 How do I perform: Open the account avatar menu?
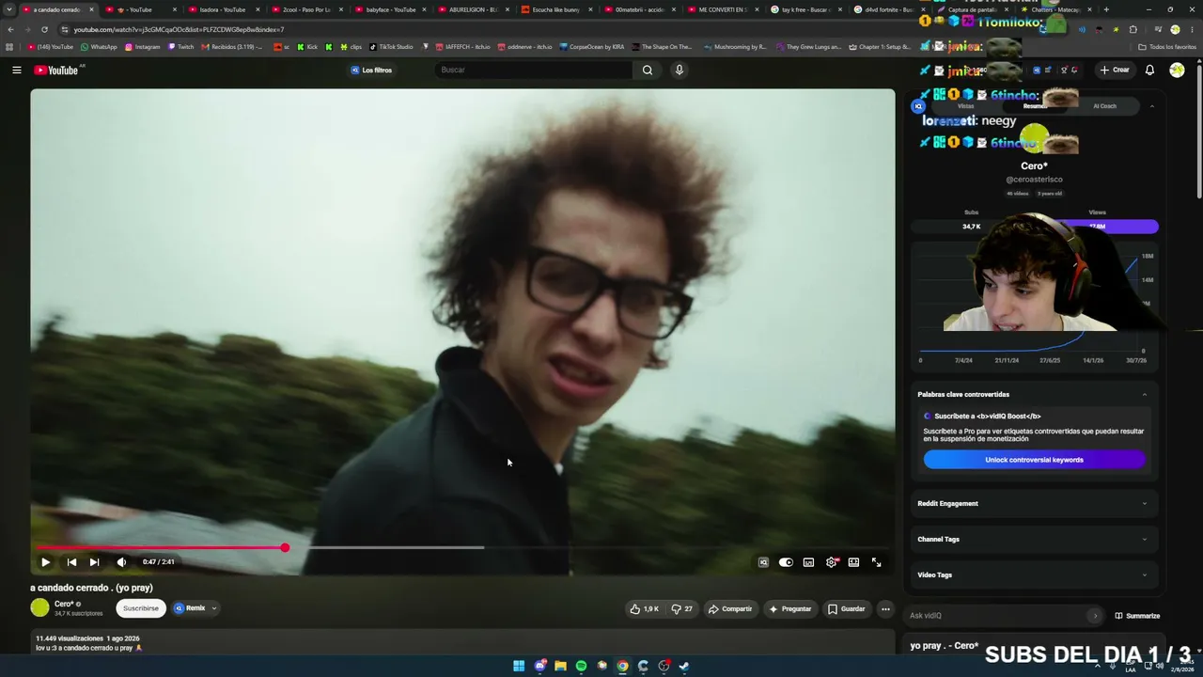click(1177, 70)
